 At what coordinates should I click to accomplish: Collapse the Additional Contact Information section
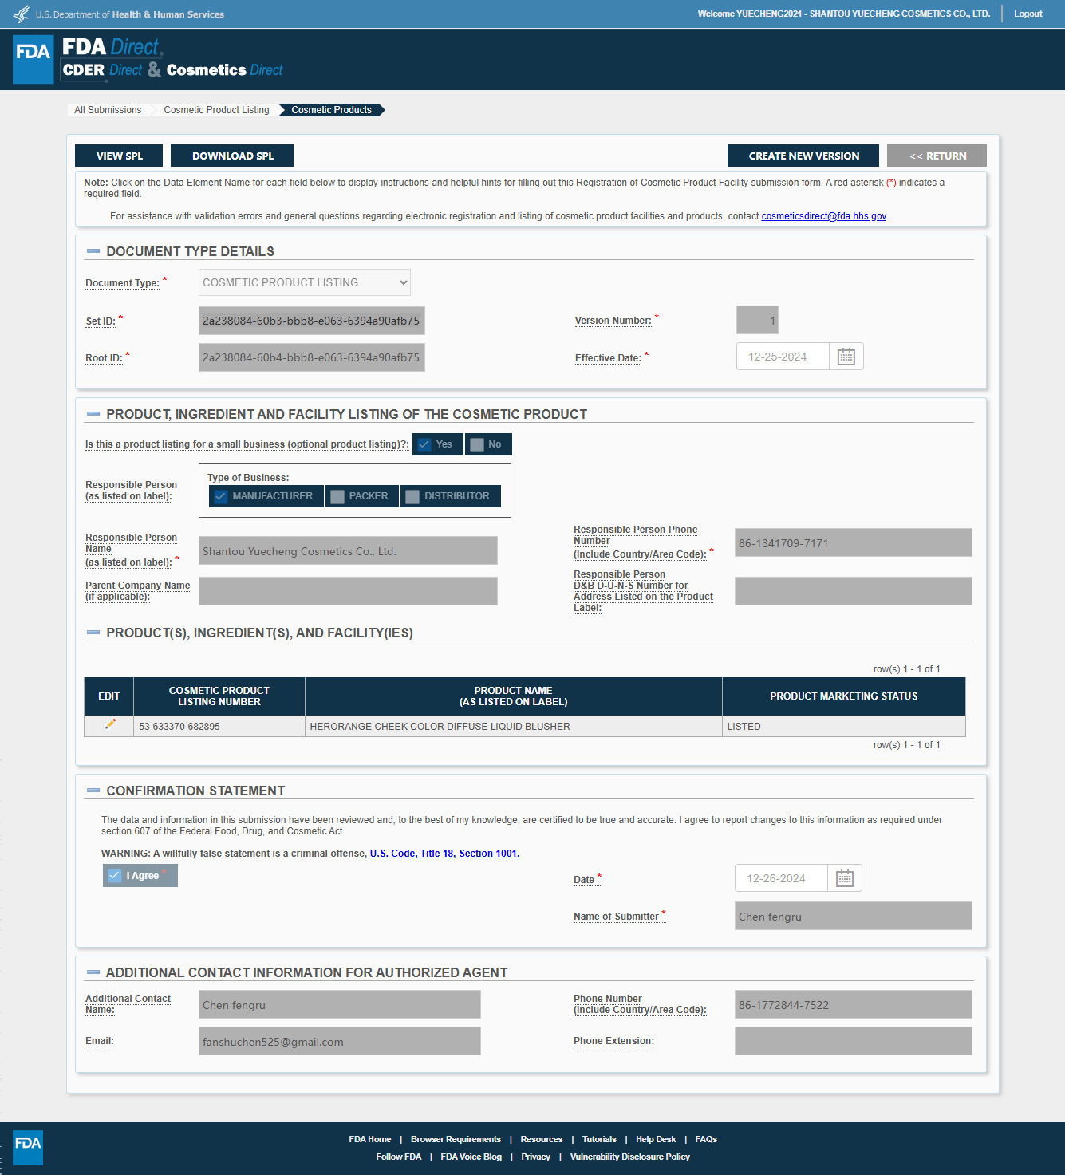pos(93,972)
